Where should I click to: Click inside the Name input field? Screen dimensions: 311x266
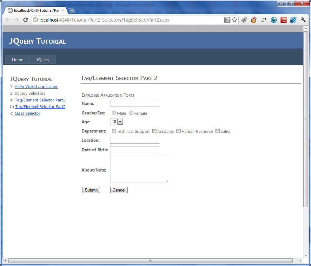point(134,103)
